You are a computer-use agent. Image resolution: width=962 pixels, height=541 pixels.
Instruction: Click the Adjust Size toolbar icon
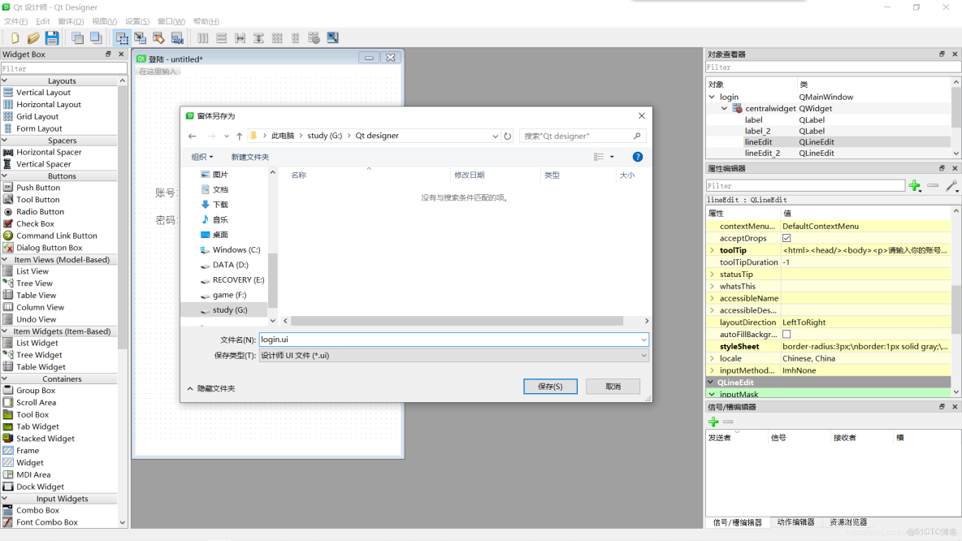click(332, 37)
